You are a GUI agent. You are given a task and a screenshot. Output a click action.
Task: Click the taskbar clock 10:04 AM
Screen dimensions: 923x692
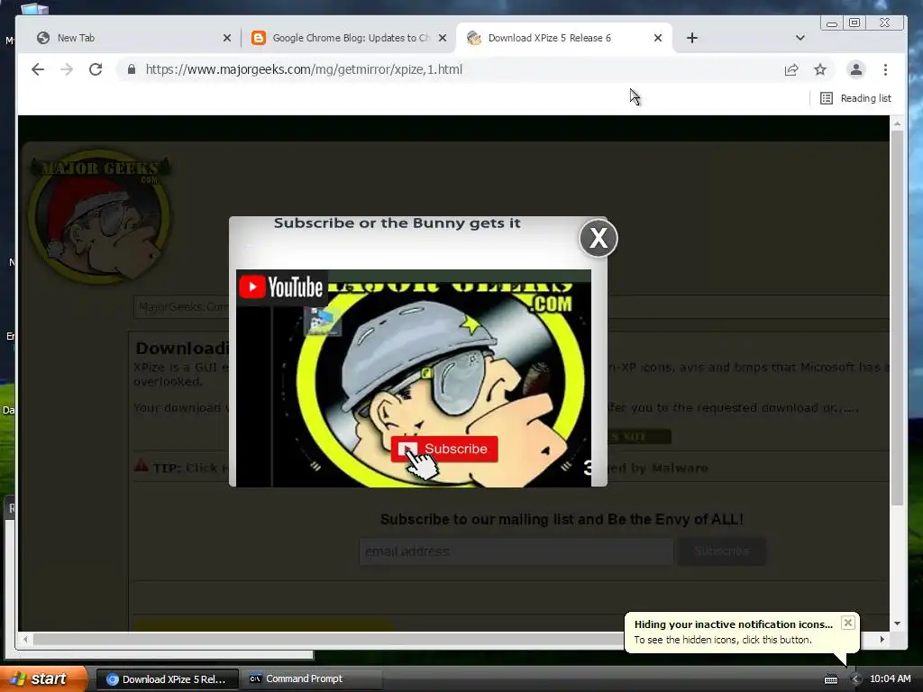[x=890, y=679]
